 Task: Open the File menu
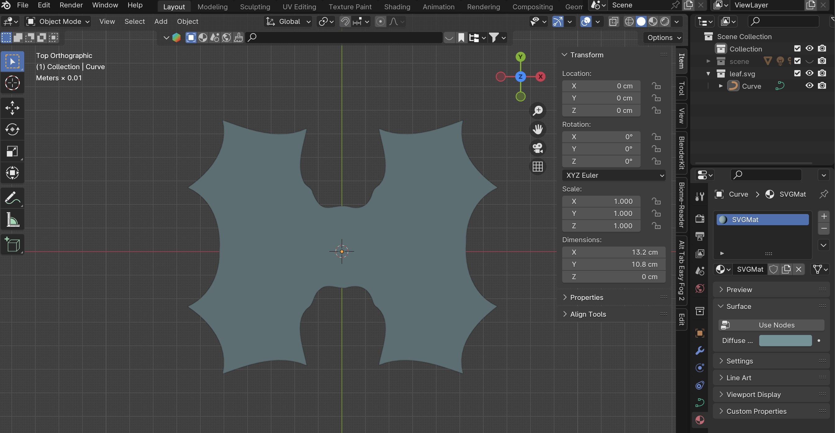pos(22,5)
